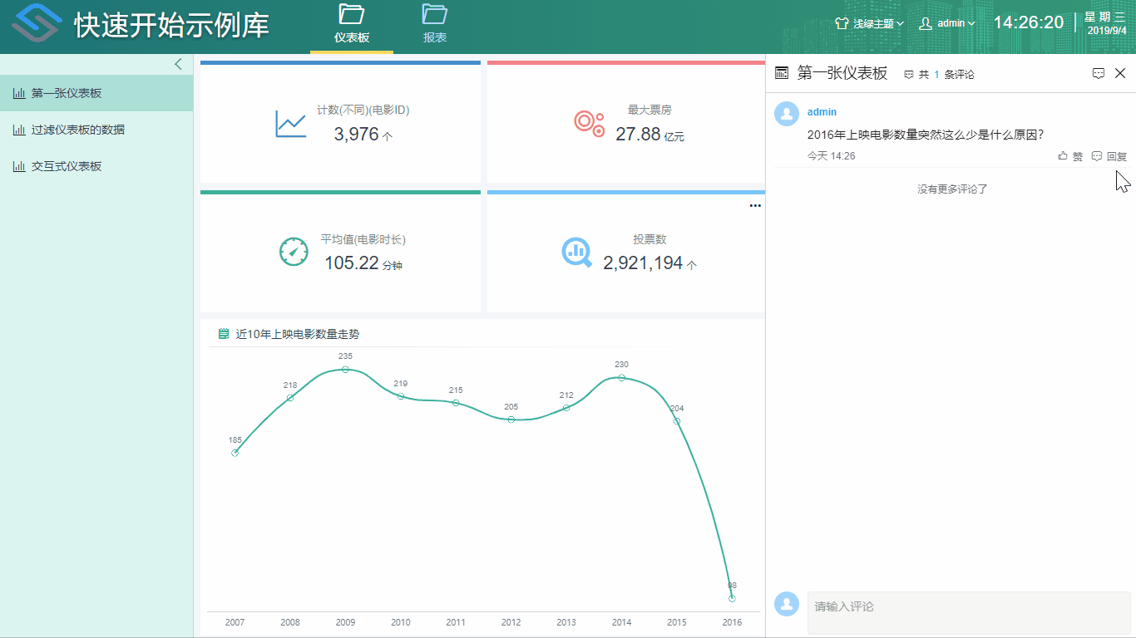The height and width of the screenshot is (638, 1136).
Task: Like the admin comment with 赞
Action: coord(1070,156)
